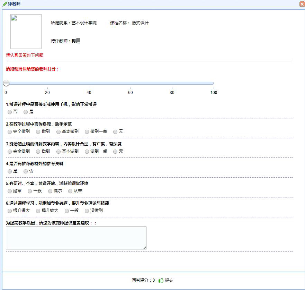Viewport: 305px width, 290px height.
Task: Click the suggestions text area
Action: (76, 238)
